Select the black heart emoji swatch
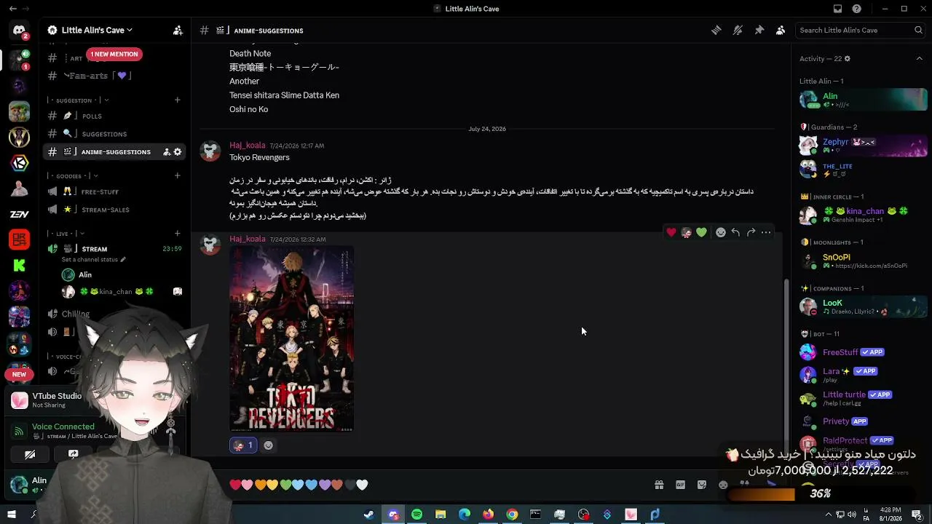This screenshot has height=524, width=932. click(349, 485)
